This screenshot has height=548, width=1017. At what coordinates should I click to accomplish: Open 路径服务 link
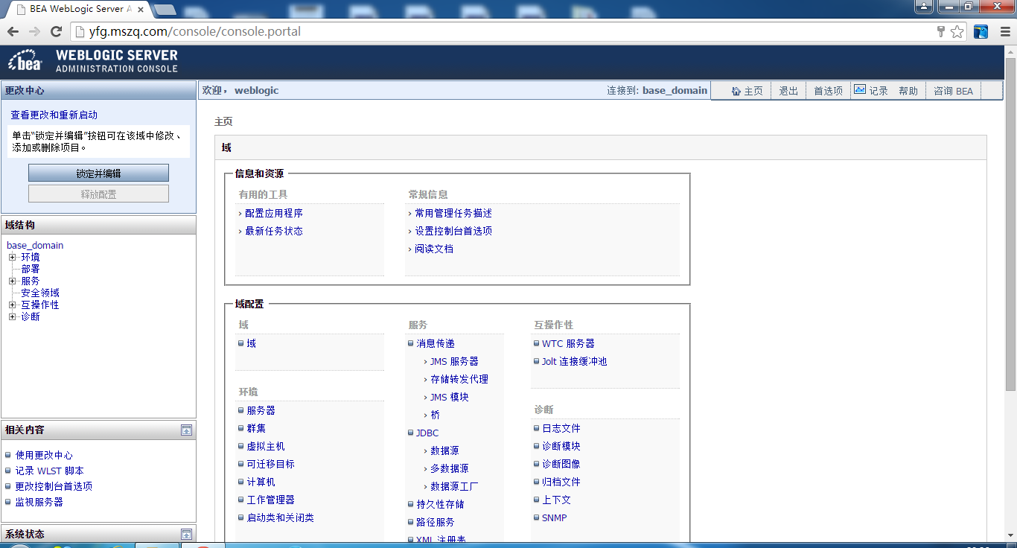coord(436,522)
